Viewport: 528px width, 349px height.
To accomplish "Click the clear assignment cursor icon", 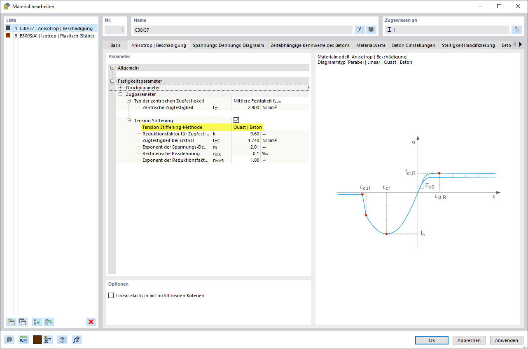I will [x=516, y=30].
